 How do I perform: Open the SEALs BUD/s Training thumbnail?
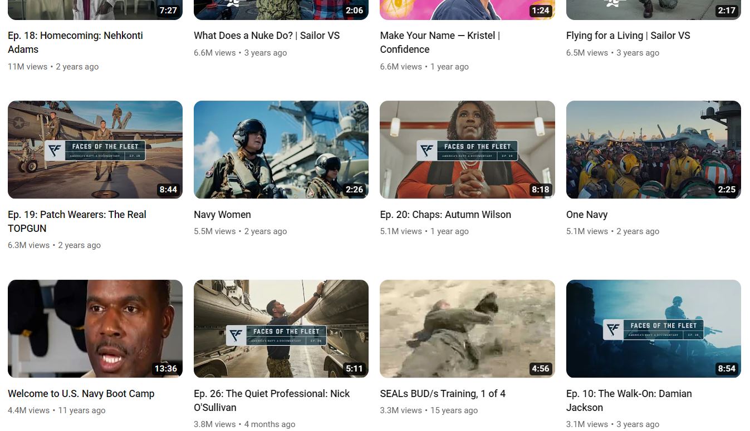click(x=467, y=329)
